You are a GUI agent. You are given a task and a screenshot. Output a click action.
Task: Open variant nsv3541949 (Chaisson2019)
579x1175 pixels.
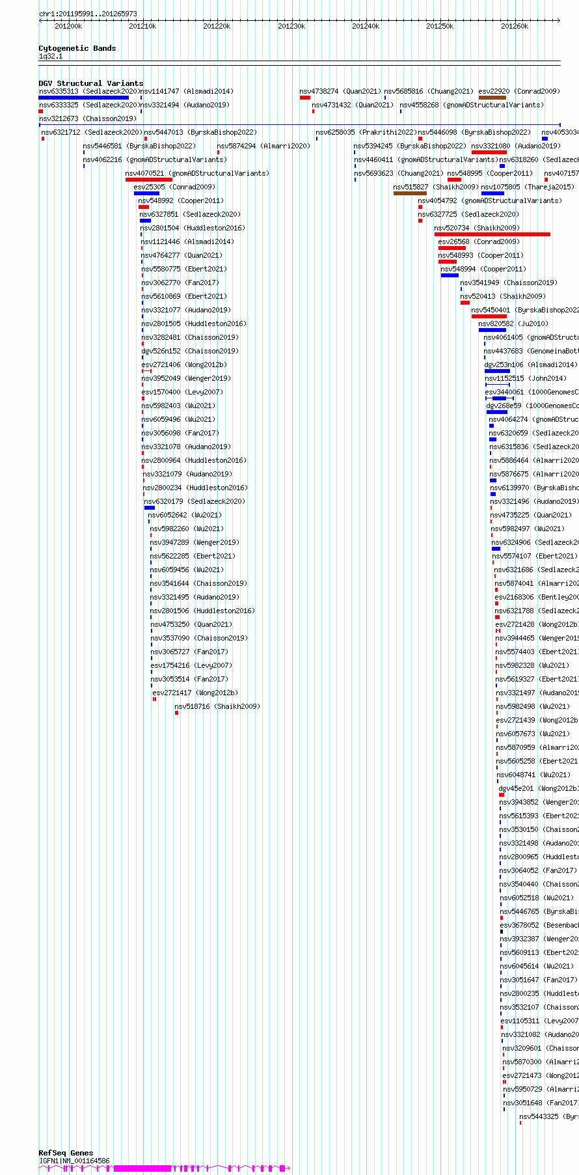pyautogui.click(x=509, y=283)
